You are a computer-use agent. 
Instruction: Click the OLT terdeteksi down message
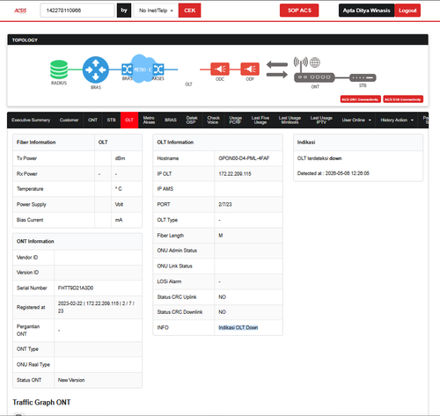[319, 158]
